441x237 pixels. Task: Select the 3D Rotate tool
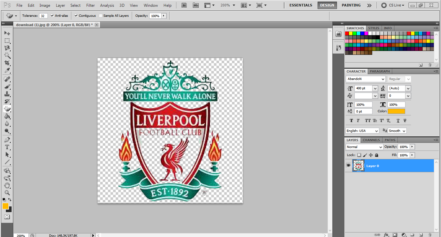7,170
